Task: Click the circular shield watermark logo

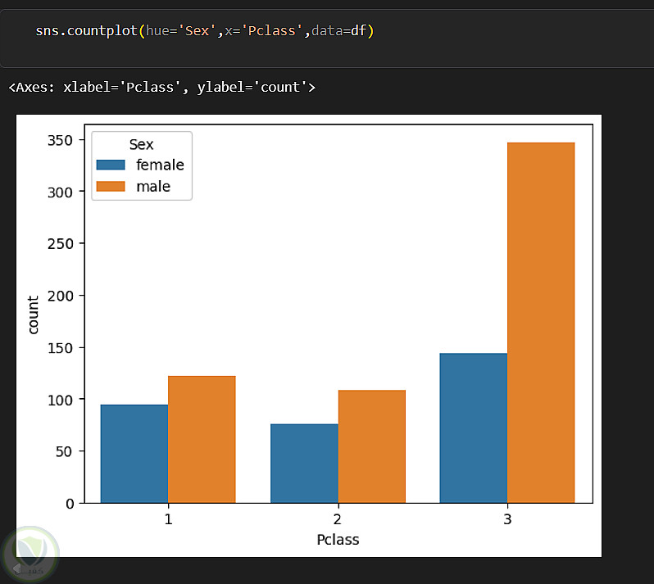Action: click(30, 554)
